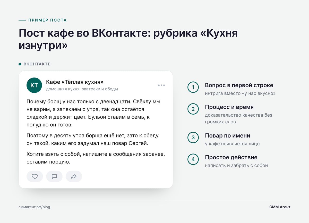The image size is (309, 223).
Task: Click the title Повар по имени
Action: [228, 136]
